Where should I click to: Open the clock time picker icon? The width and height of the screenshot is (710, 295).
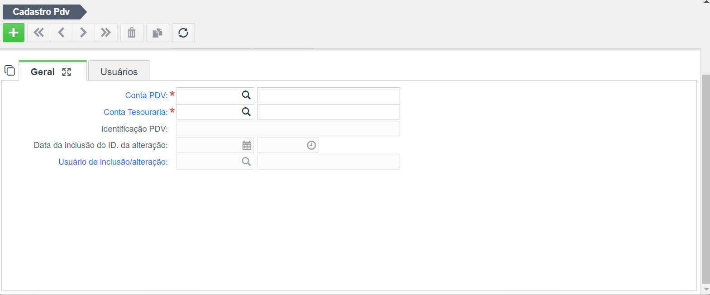click(311, 145)
